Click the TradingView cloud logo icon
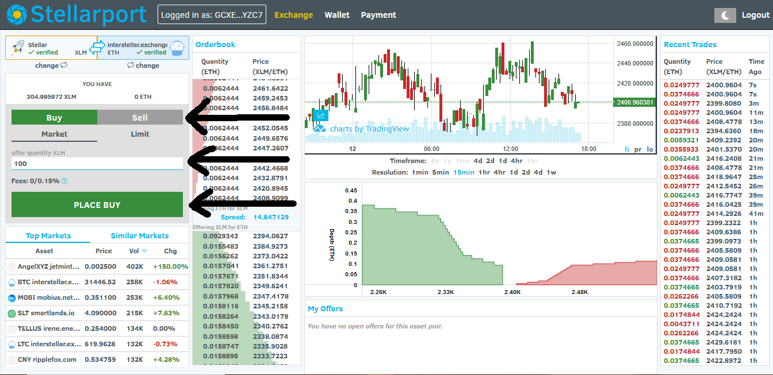The width and height of the screenshot is (773, 375). 319,129
